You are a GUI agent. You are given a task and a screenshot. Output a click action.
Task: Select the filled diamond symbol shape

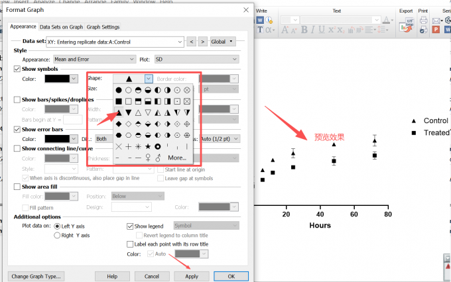pos(119,124)
